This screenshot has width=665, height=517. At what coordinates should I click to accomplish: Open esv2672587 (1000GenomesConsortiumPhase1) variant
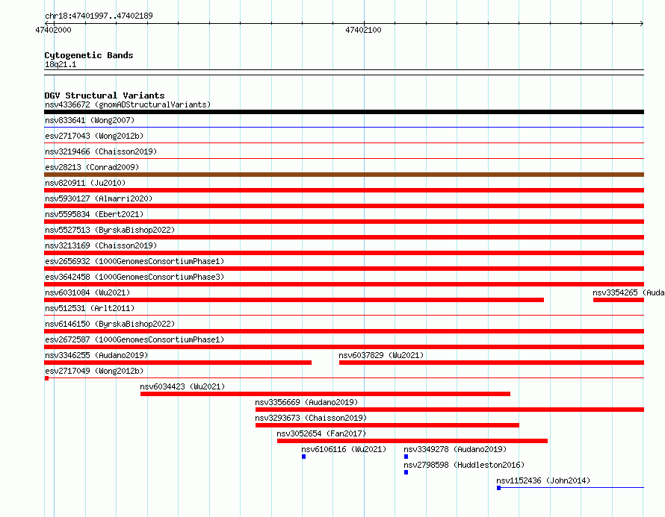point(134,339)
